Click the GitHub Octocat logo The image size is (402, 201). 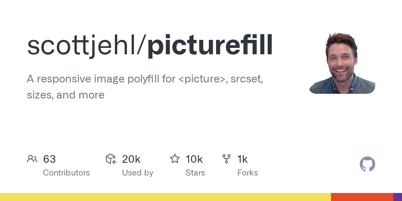(367, 164)
